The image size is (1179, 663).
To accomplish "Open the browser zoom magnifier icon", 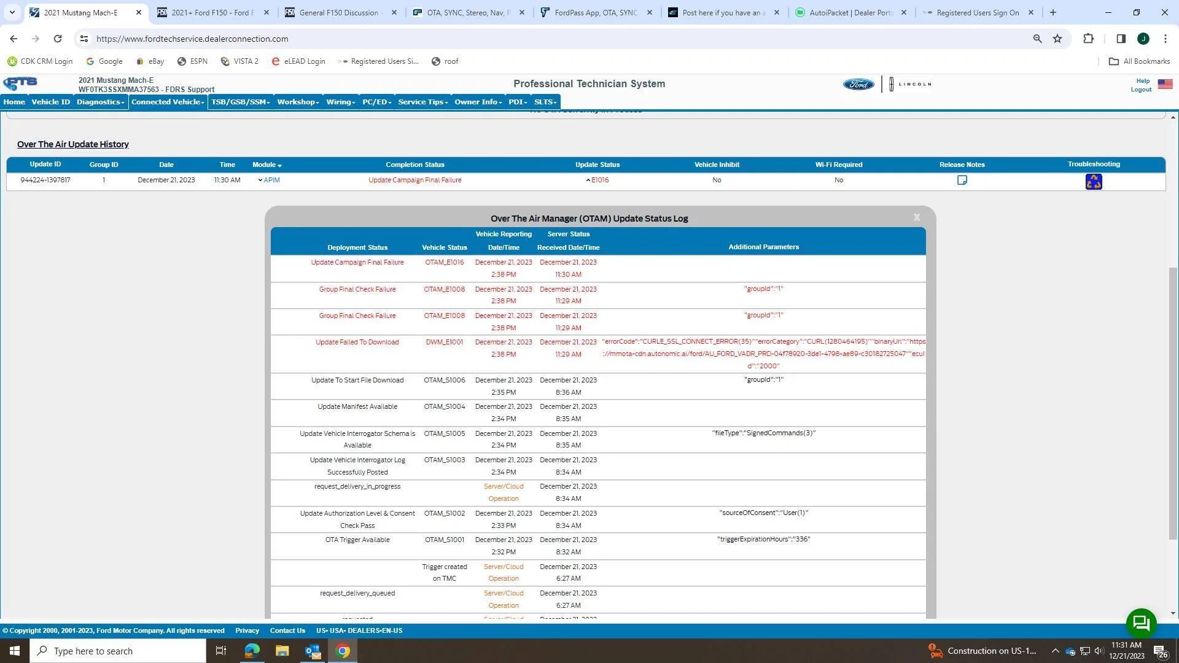I will coord(1038,39).
